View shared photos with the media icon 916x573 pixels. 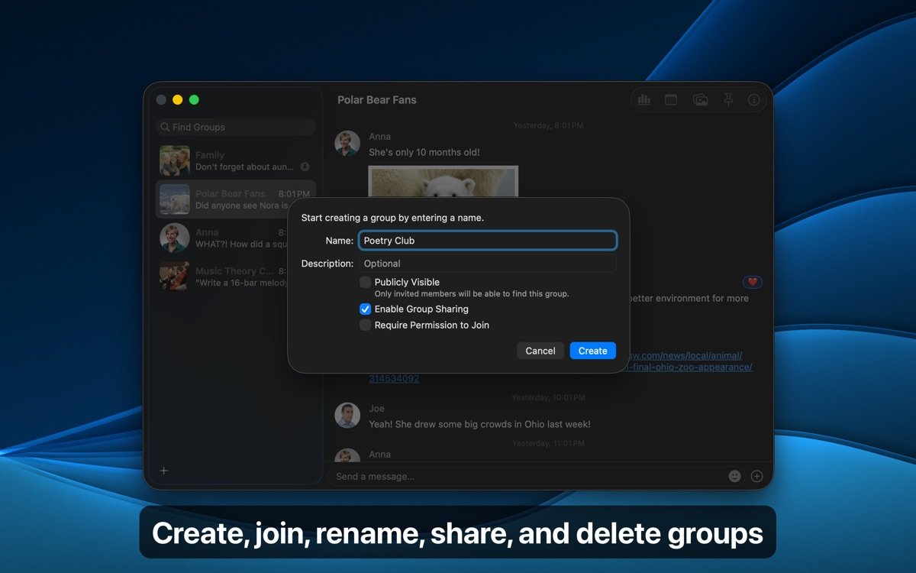point(699,99)
